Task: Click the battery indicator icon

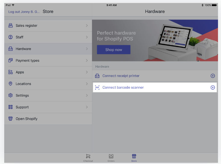Action: pos(214,5)
